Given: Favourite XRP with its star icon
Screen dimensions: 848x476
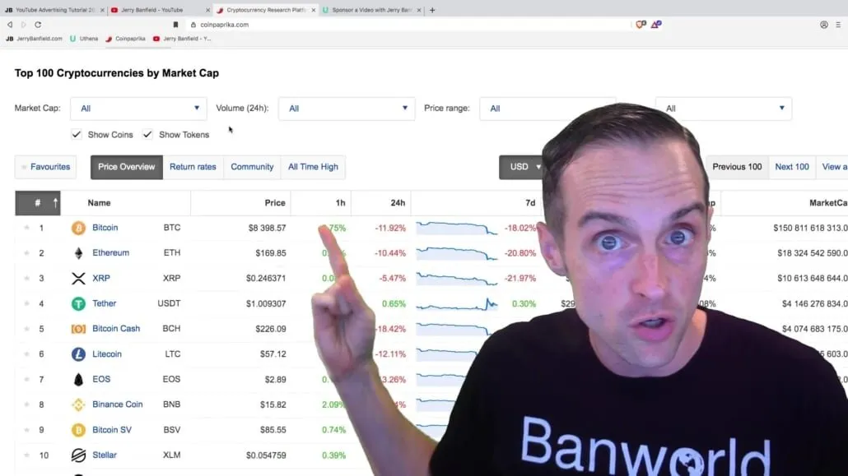Looking at the screenshot, I should tap(26, 278).
